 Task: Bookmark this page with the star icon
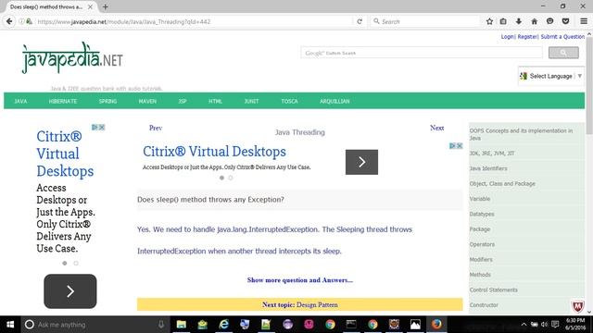click(x=489, y=21)
